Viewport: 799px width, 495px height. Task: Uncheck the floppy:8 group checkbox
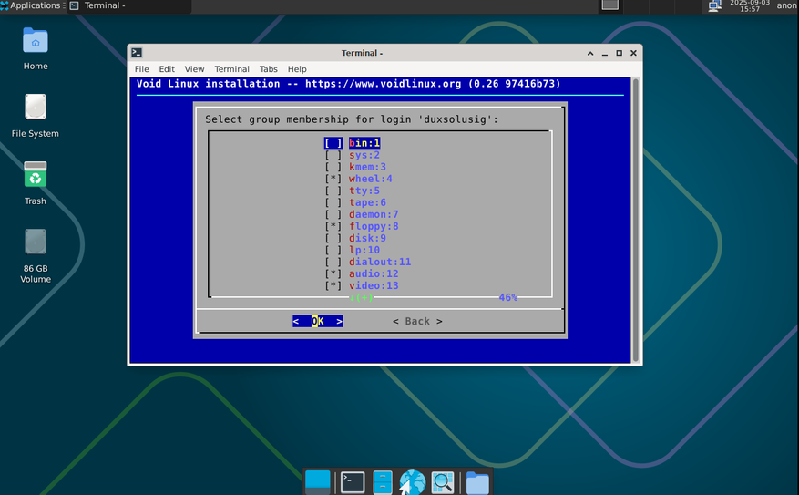click(x=333, y=226)
